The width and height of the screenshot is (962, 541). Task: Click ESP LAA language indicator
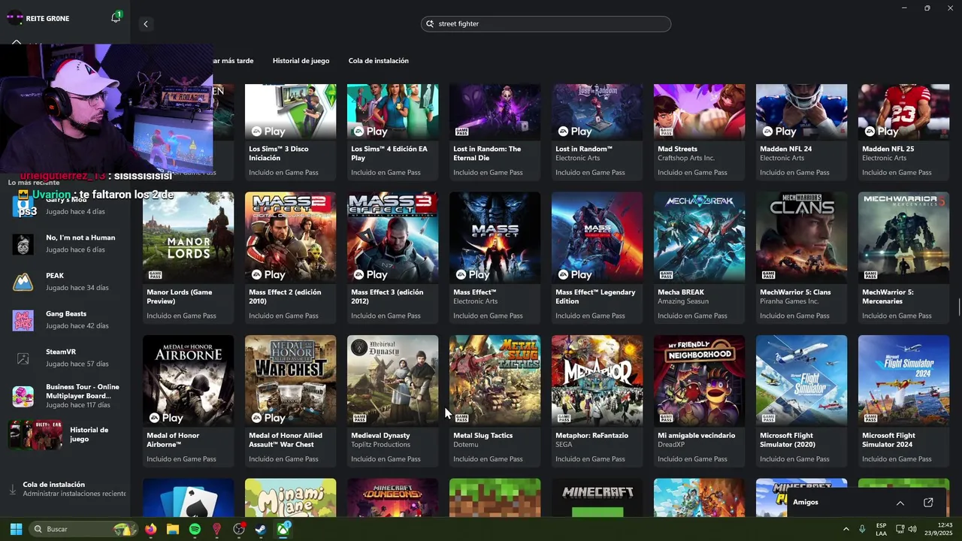(x=881, y=529)
